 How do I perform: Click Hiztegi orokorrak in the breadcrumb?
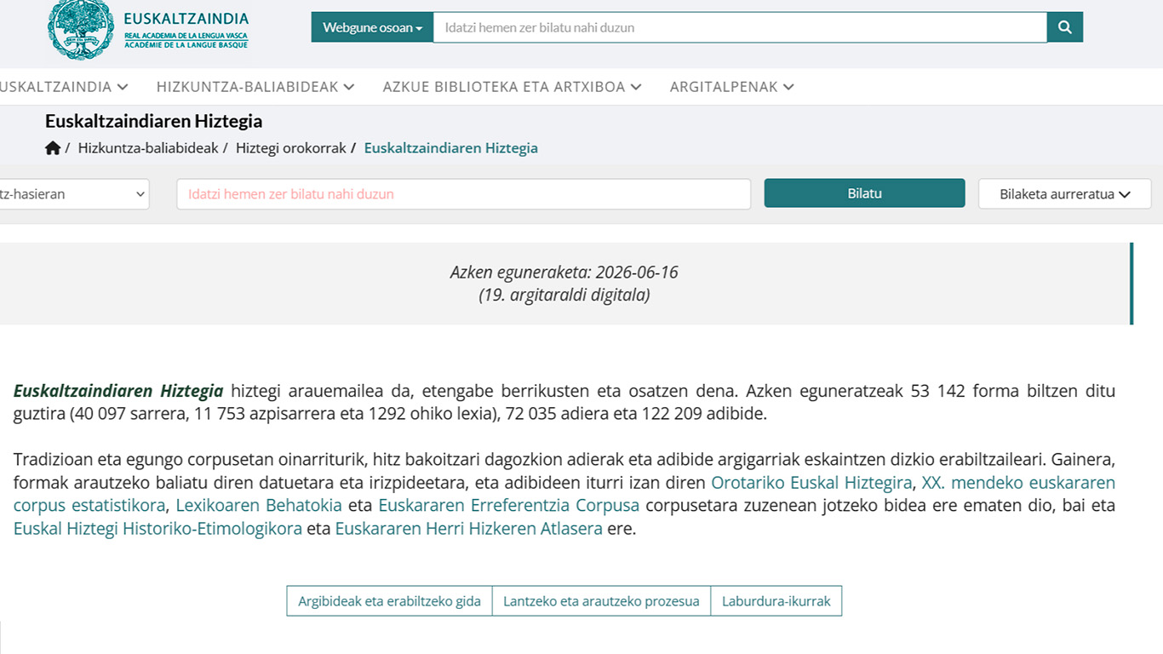coord(291,148)
